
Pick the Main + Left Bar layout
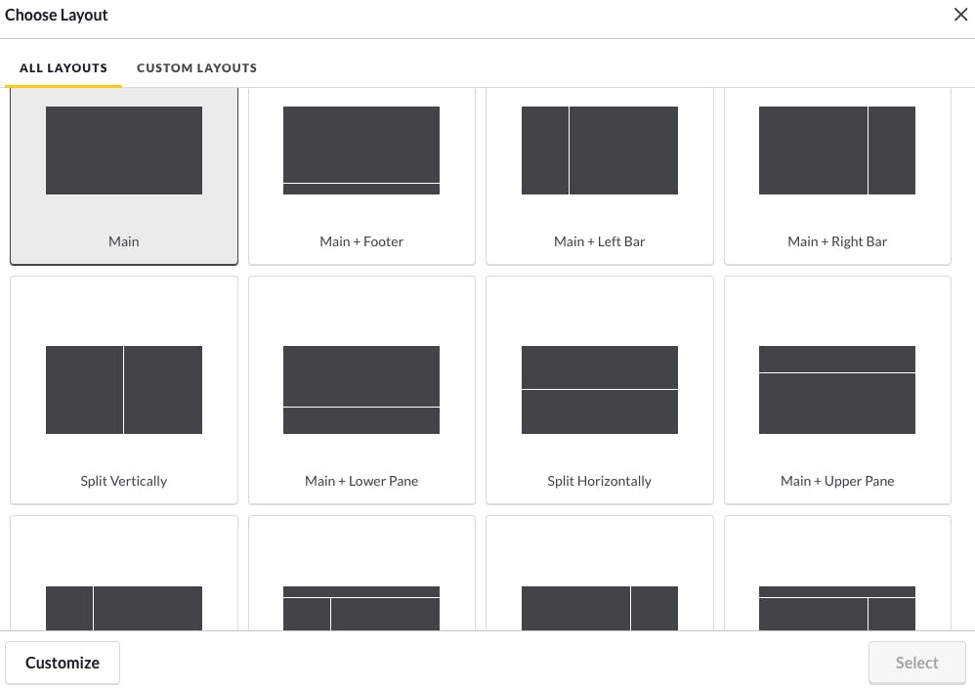[x=600, y=176]
